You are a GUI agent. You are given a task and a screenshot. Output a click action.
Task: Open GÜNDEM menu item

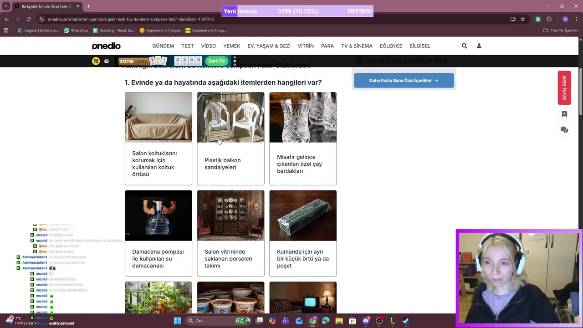click(x=163, y=46)
